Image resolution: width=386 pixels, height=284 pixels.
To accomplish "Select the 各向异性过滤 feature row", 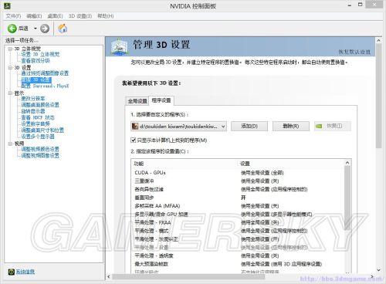I will coord(238,189).
